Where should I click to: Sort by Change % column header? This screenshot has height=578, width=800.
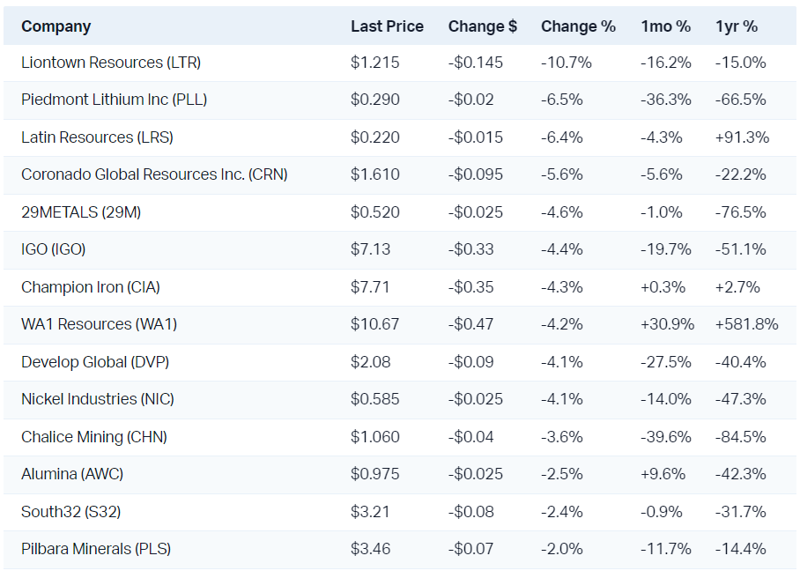578,26
